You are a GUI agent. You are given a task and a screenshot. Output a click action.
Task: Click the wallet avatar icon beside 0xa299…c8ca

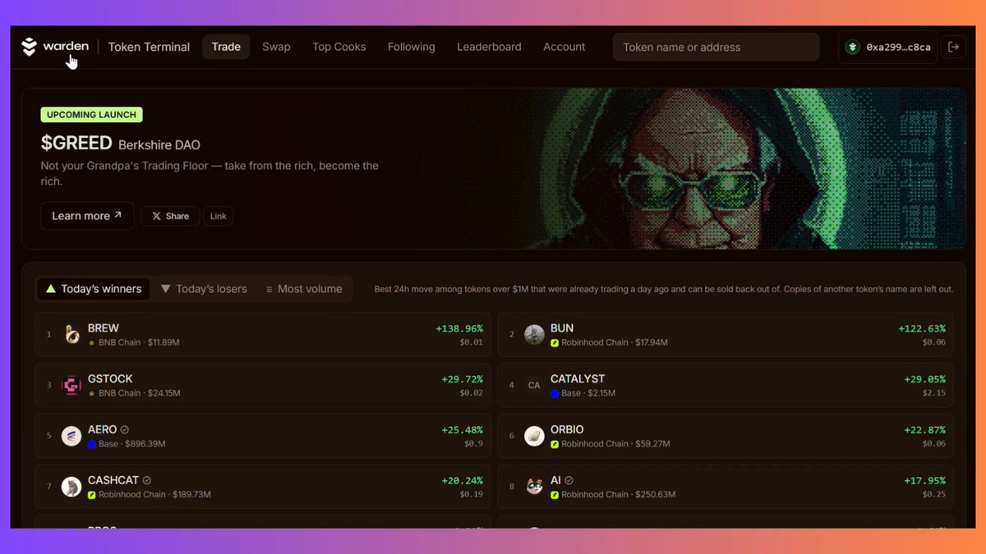(853, 47)
